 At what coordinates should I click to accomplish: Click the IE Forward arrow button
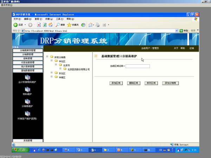[30, 25]
